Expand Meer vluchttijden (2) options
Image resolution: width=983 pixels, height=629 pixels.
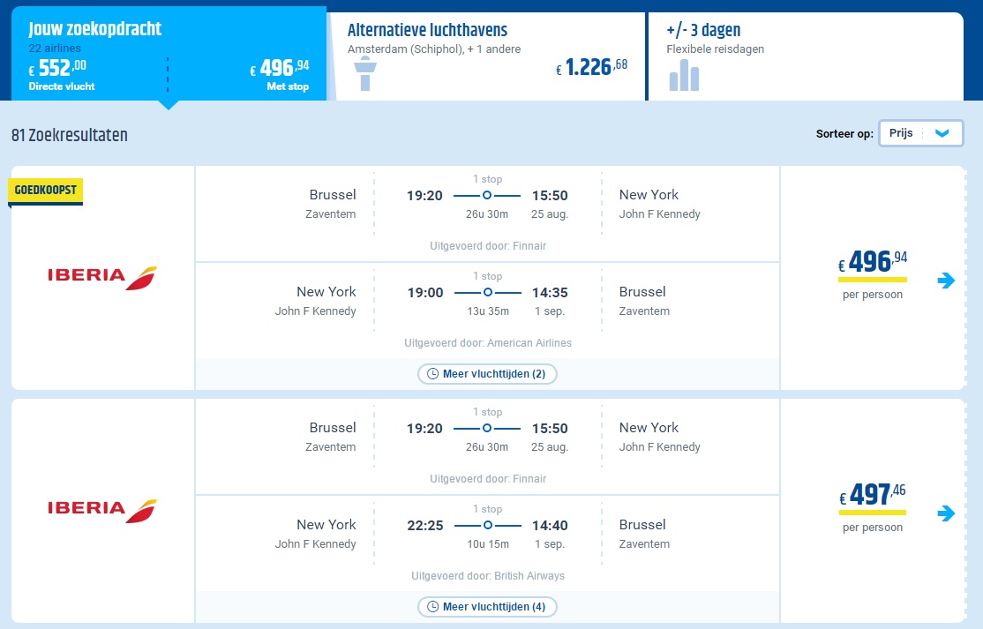pos(487,374)
